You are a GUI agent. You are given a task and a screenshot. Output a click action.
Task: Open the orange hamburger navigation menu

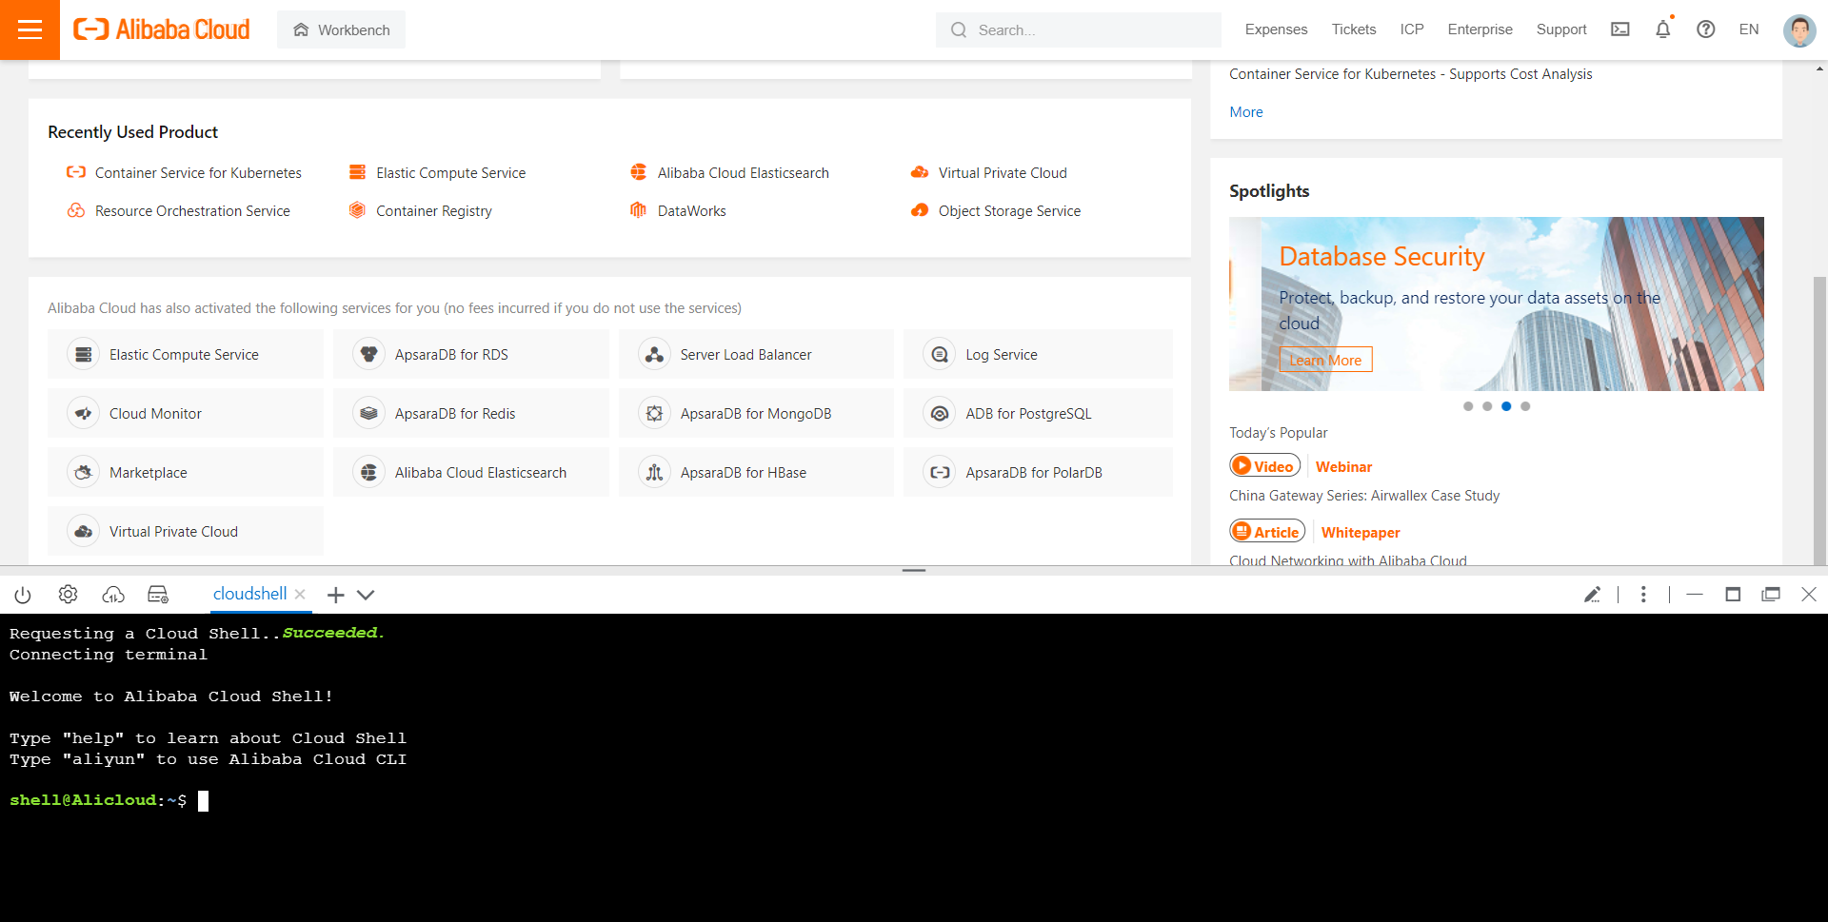[x=30, y=29]
